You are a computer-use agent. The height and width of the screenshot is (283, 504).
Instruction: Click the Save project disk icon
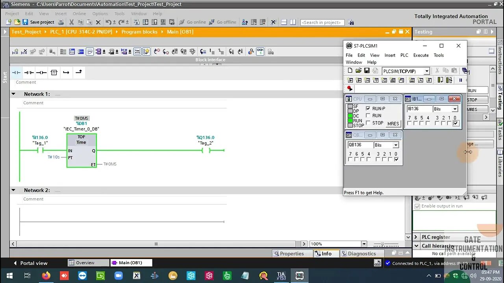tap(25, 22)
